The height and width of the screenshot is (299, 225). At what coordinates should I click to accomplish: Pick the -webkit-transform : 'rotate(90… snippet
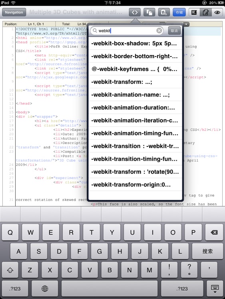(135, 172)
